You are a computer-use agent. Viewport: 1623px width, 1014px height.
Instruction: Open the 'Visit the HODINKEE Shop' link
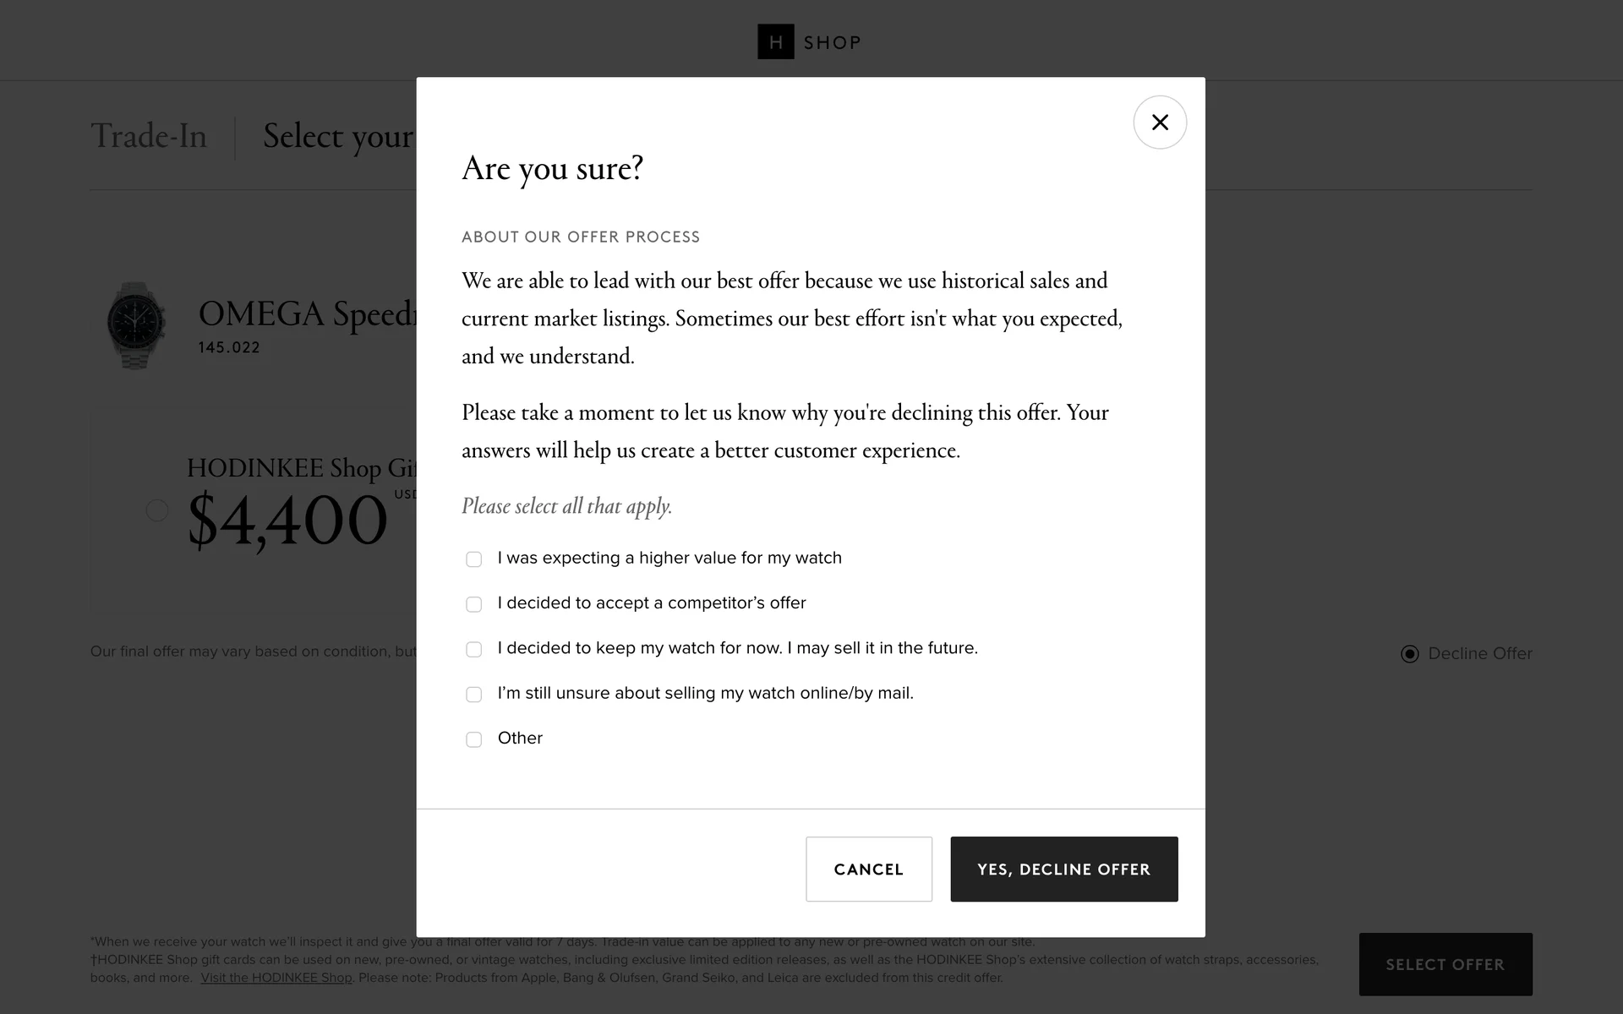pyautogui.click(x=276, y=978)
